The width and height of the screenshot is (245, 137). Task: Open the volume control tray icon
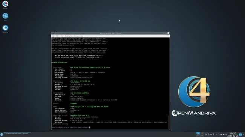coord(224,134)
